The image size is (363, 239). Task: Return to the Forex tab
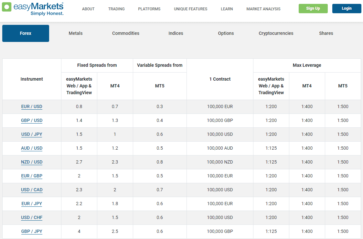click(26, 33)
